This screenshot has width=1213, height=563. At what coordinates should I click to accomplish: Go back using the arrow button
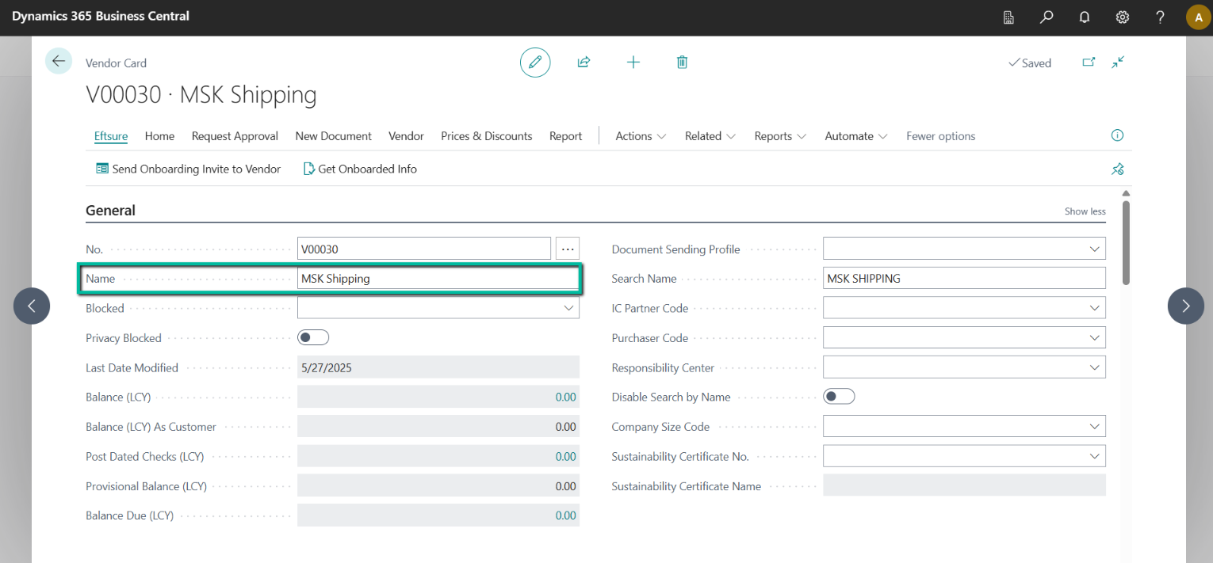(x=59, y=61)
